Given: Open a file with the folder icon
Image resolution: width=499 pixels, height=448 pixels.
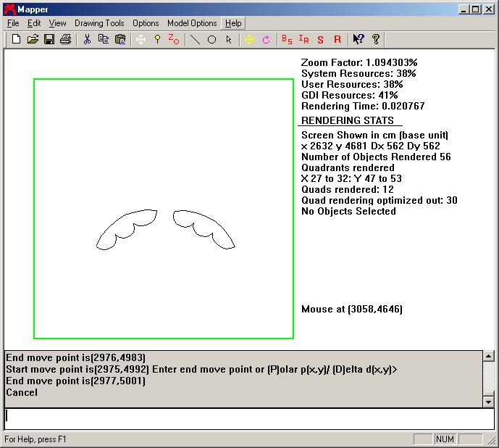Looking at the screenshot, I should (x=33, y=39).
